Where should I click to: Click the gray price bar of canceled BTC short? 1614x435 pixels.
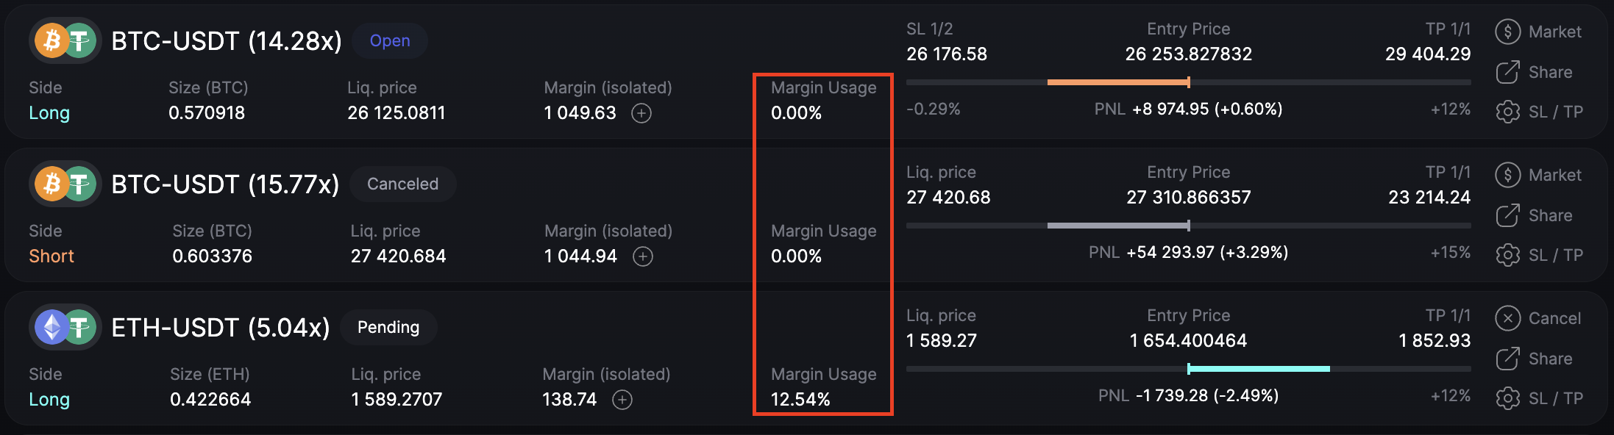1117,226
